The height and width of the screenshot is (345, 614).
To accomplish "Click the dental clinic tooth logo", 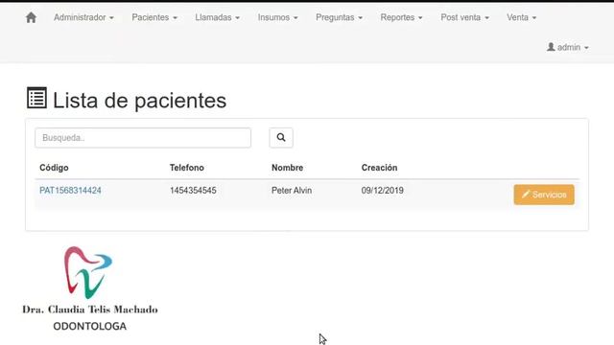I will (x=88, y=272).
